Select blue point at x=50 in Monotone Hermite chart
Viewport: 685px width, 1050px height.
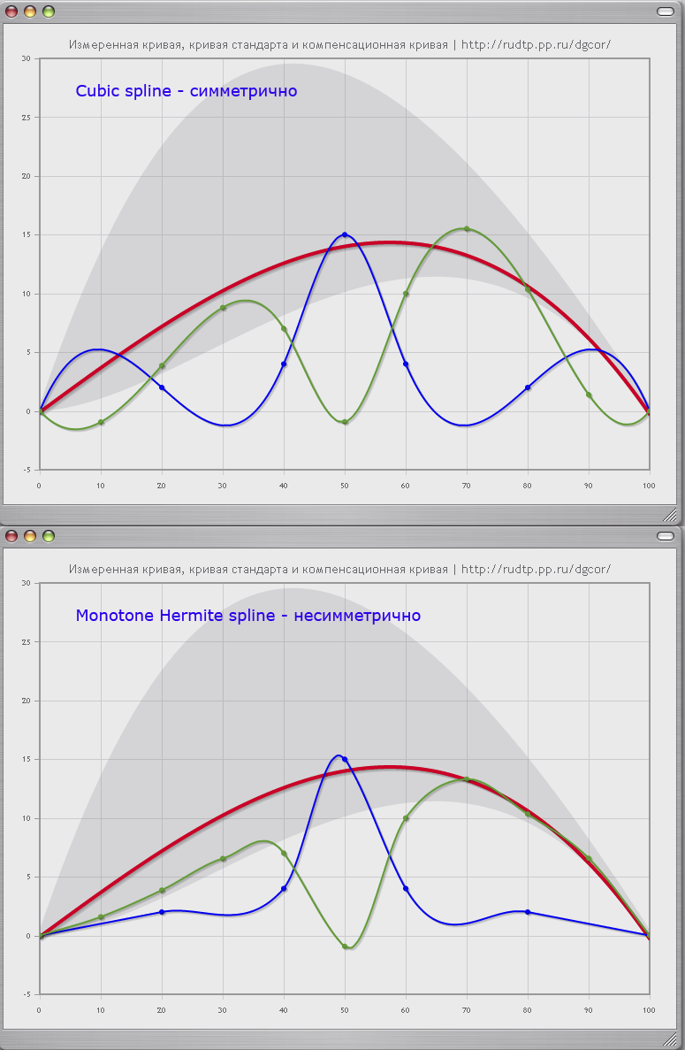pyautogui.click(x=345, y=759)
